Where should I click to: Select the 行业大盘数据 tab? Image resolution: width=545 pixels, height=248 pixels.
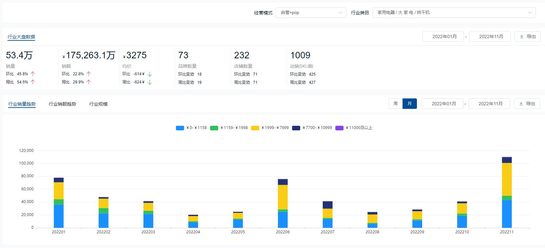tap(21, 37)
